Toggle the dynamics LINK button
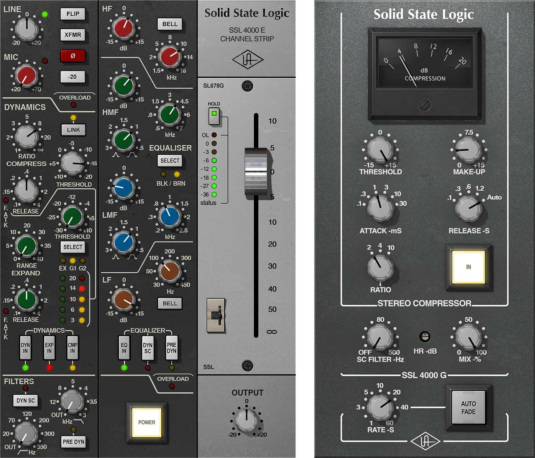This screenshot has height=458, width=535. click(x=73, y=129)
